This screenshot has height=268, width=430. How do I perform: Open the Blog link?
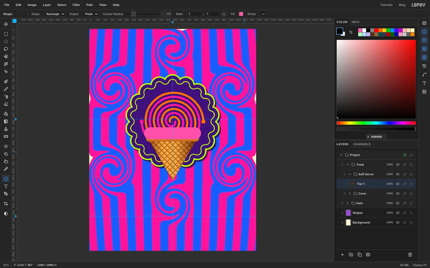pos(402,5)
